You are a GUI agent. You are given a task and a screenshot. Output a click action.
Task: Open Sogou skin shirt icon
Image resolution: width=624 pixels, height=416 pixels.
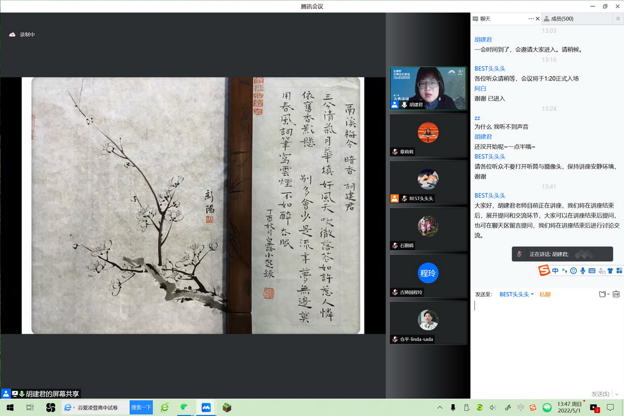[610, 271]
